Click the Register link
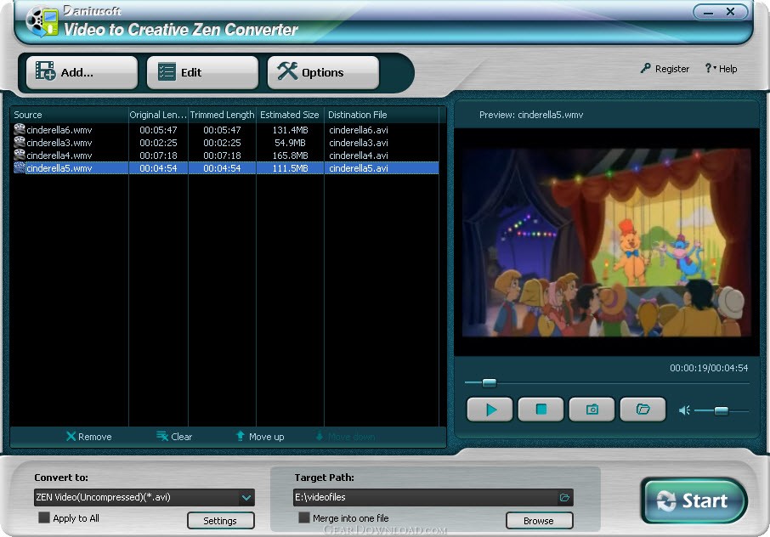This screenshot has width=770, height=537. [x=665, y=69]
